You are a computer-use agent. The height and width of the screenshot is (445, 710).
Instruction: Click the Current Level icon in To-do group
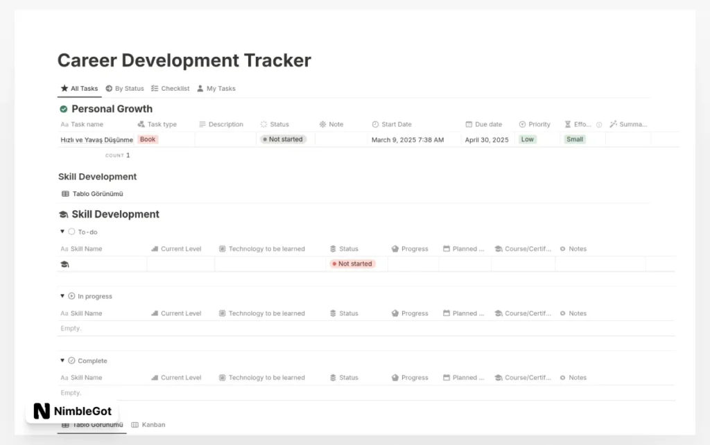pos(155,249)
